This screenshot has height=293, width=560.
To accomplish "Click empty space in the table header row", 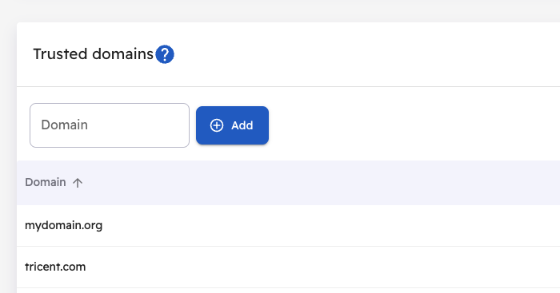I will tap(322, 183).
